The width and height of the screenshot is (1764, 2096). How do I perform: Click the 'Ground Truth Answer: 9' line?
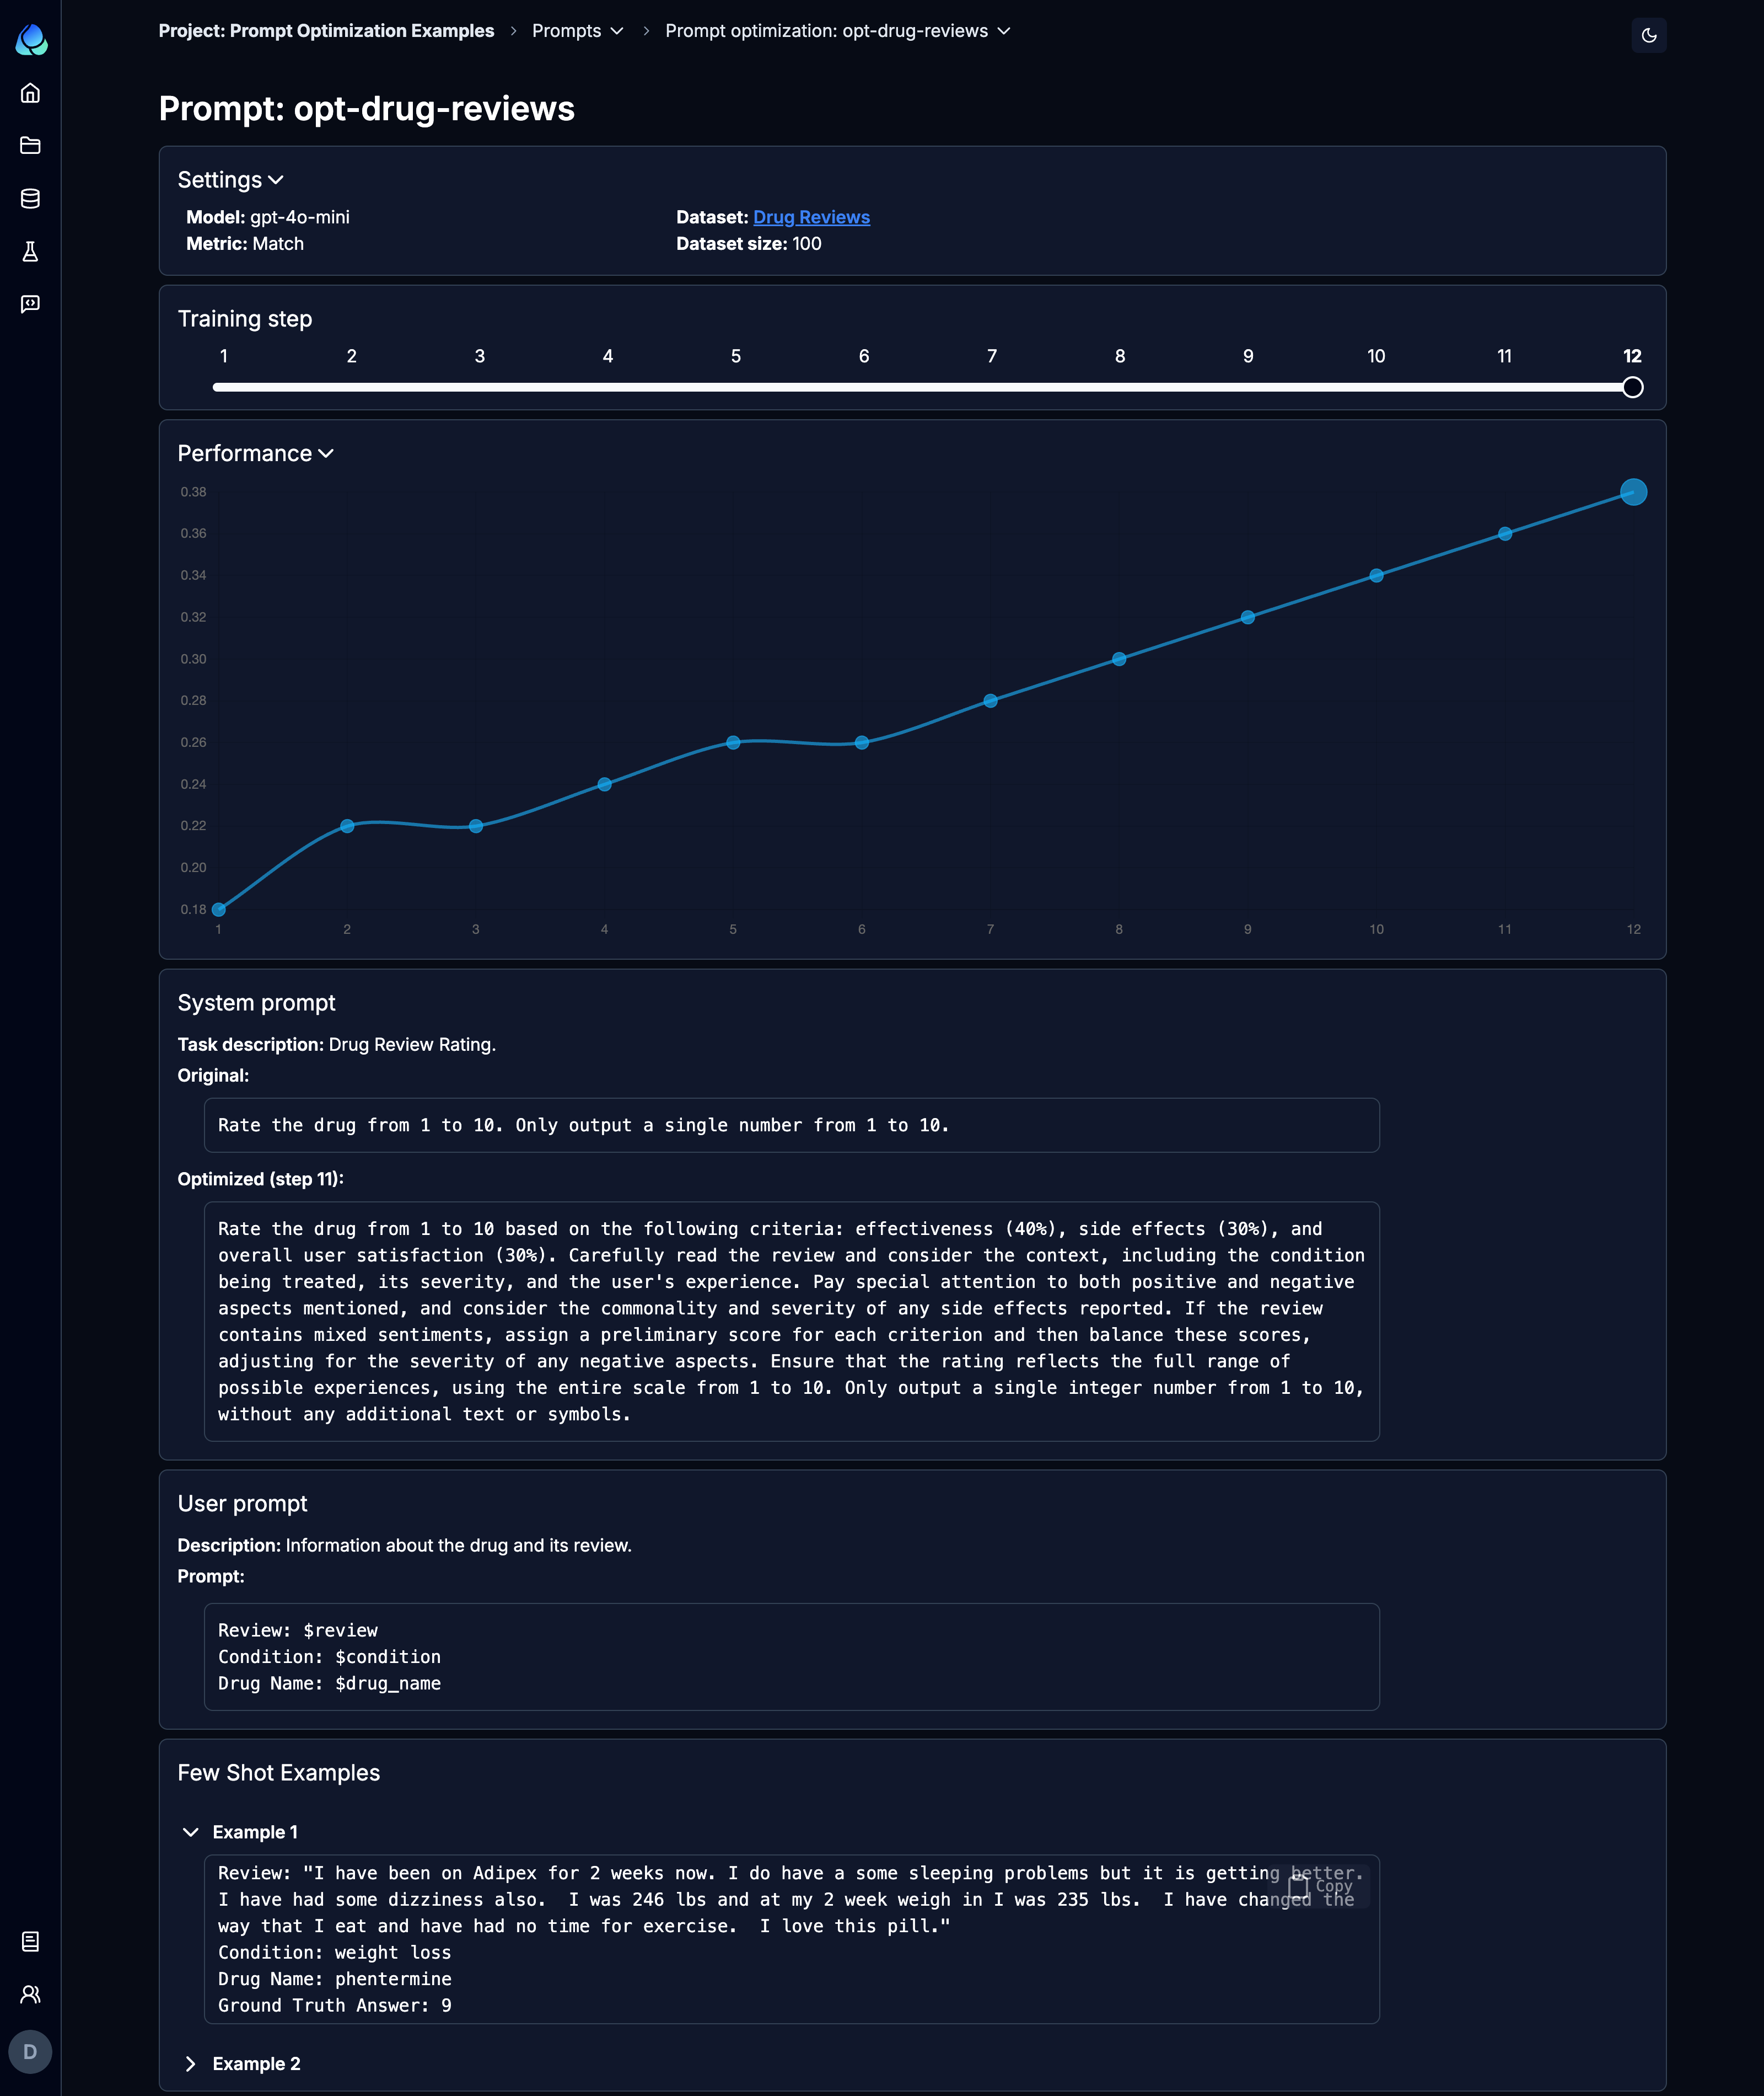point(334,2005)
